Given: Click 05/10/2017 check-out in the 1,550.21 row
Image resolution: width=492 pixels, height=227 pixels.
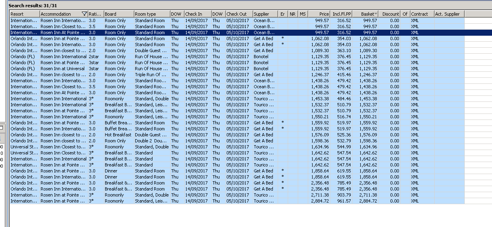Looking at the screenshot, I should pos(238,117).
